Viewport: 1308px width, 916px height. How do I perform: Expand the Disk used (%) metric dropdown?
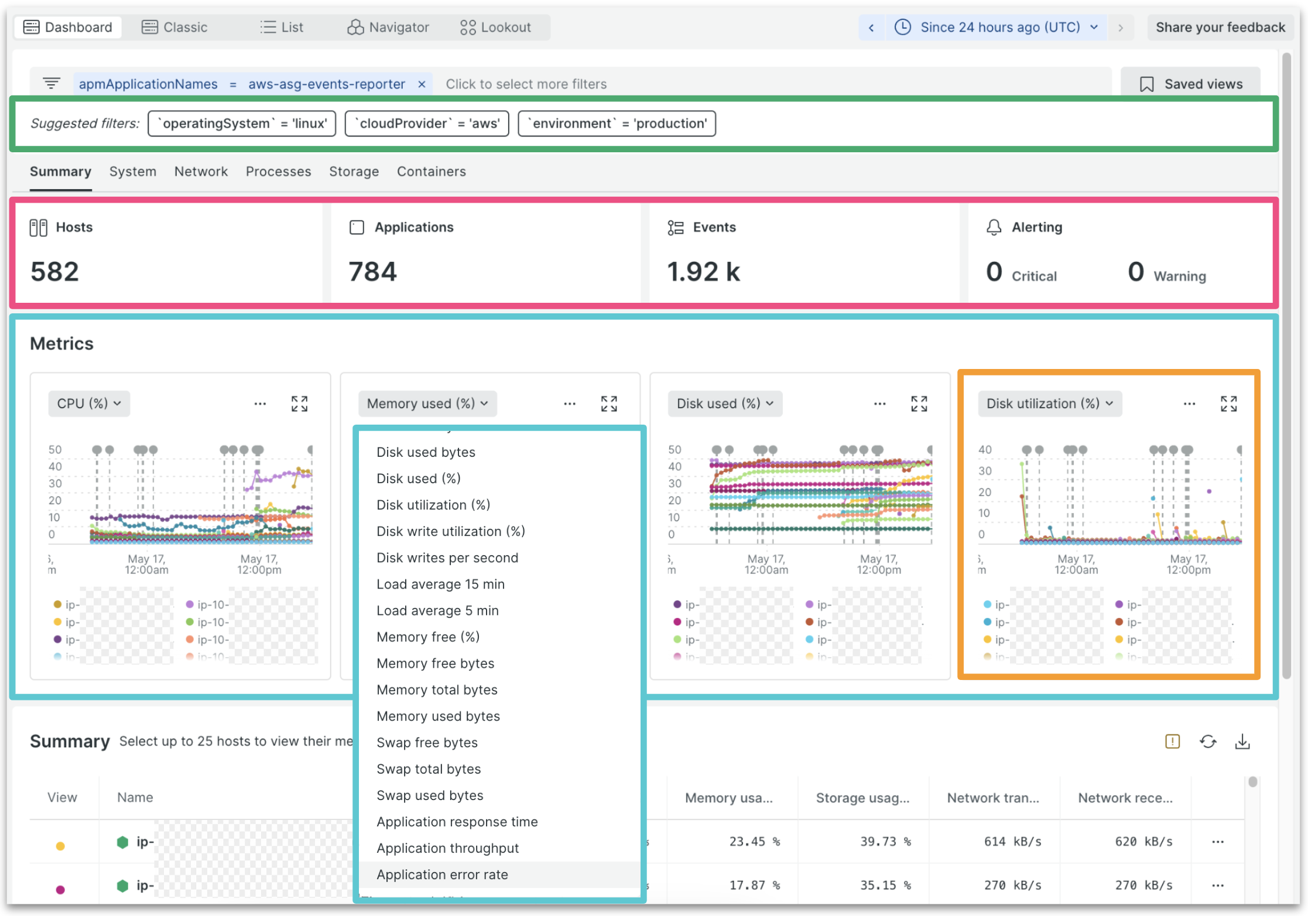725,403
